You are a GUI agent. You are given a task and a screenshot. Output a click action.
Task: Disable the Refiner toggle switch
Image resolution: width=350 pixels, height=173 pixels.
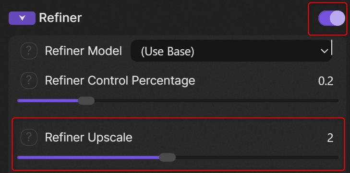331,18
